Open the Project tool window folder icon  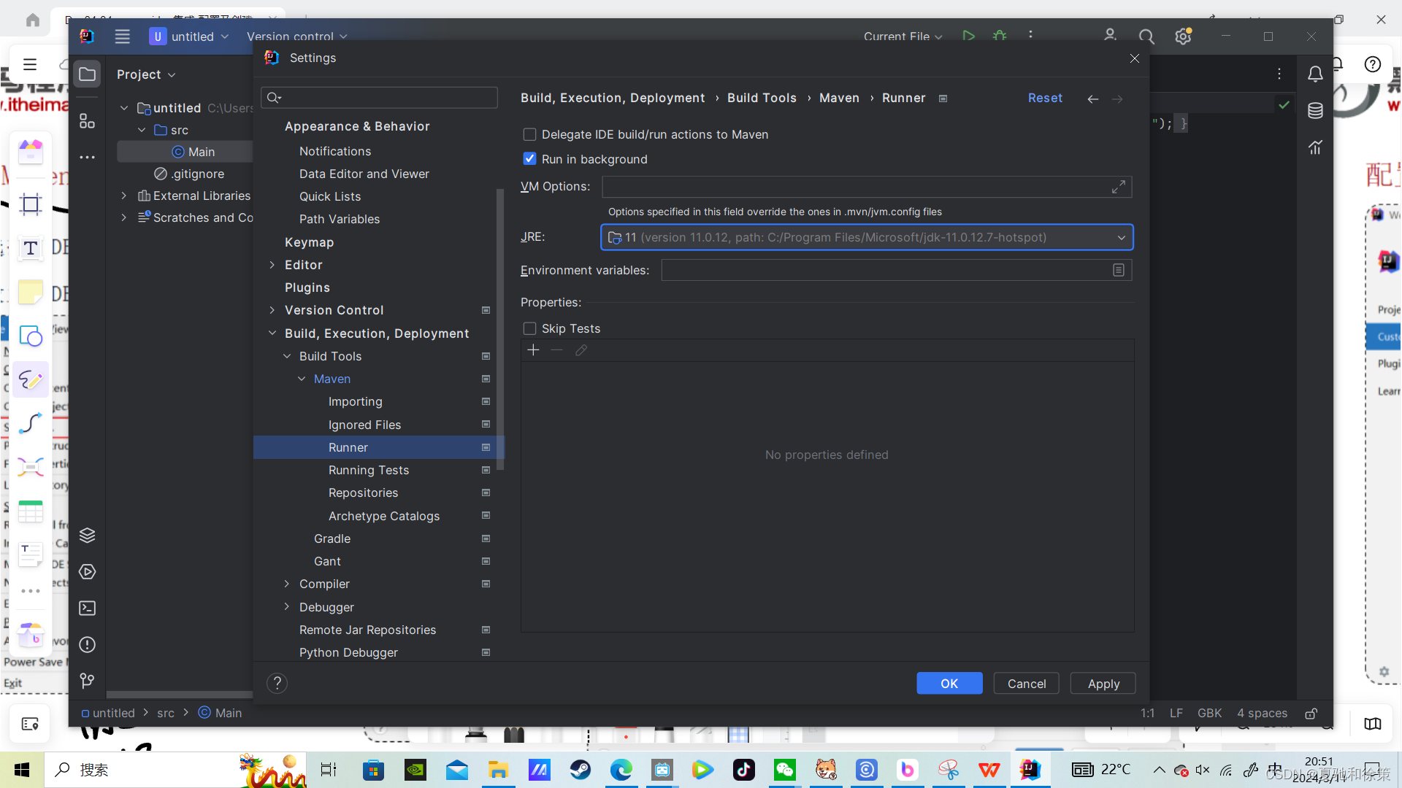coord(87,74)
